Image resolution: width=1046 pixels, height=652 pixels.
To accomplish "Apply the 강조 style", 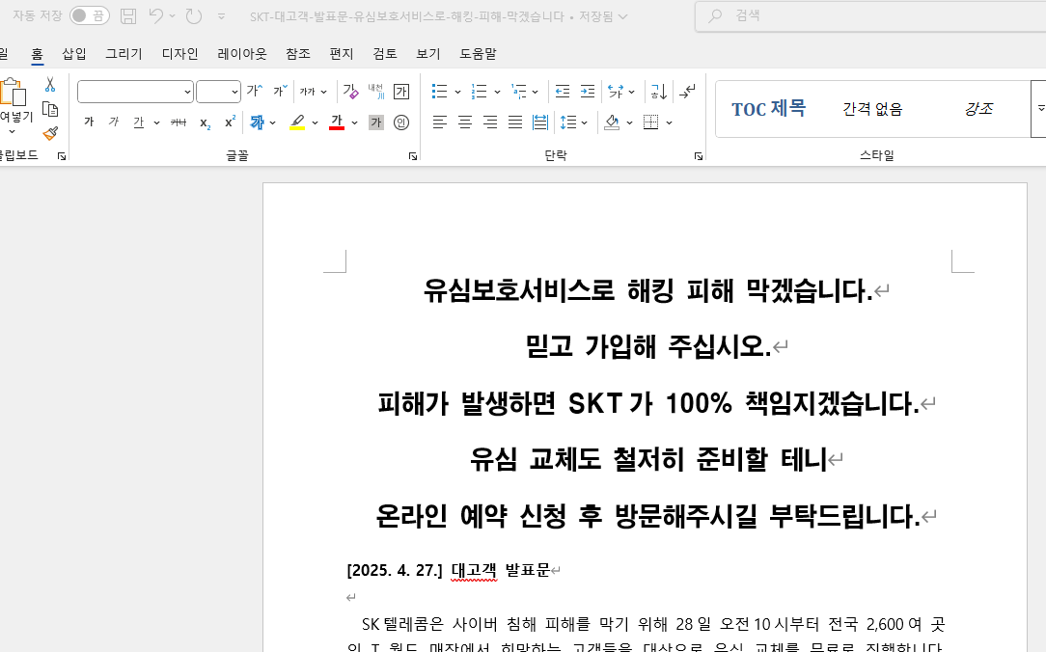I will (978, 109).
